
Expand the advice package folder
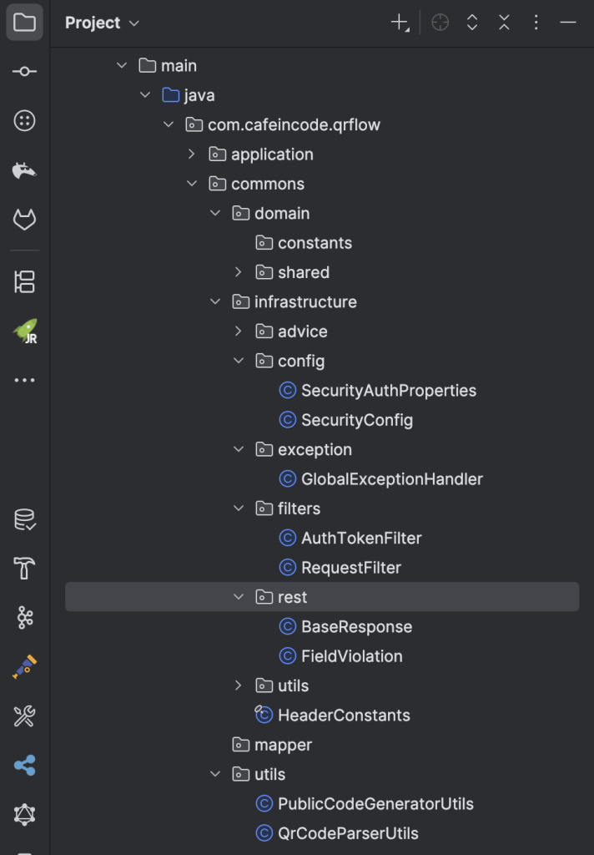pyautogui.click(x=238, y=331)
